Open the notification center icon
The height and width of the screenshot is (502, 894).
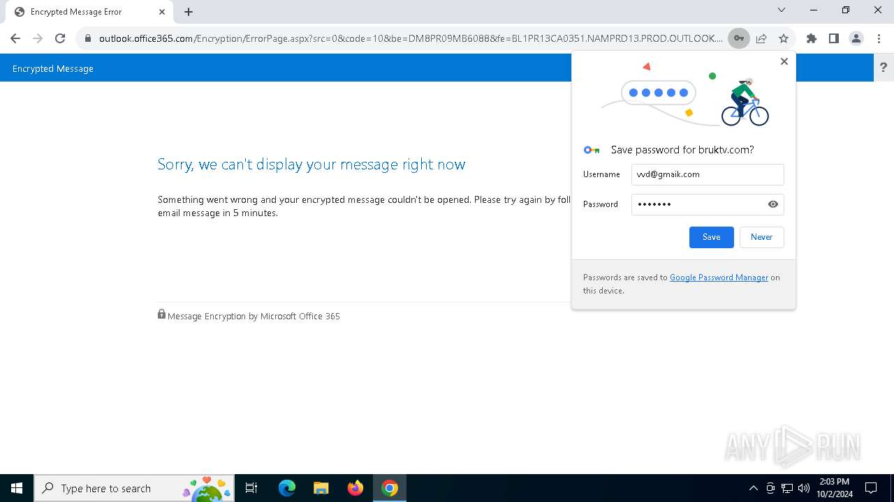coord(871,488)
